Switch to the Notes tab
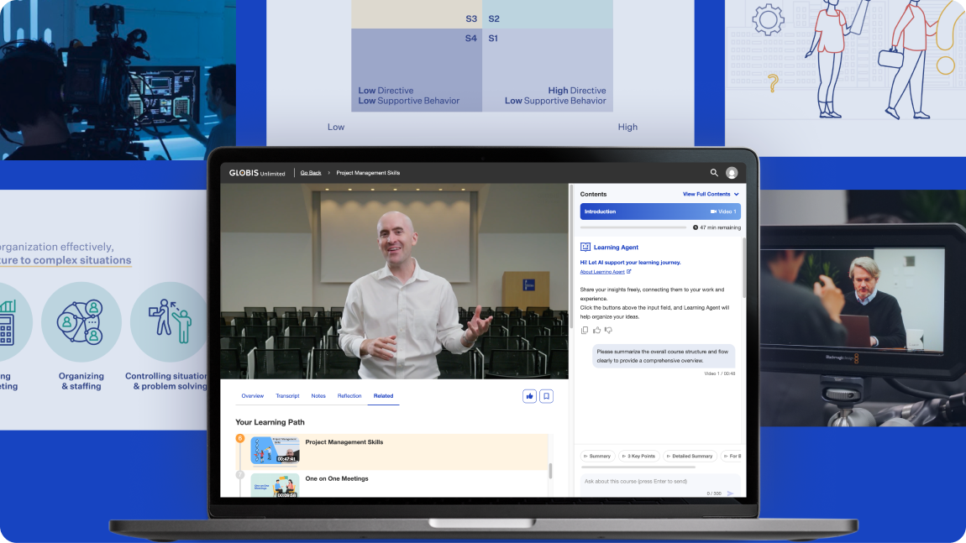 pyautogui.click(x=318, y=396)
